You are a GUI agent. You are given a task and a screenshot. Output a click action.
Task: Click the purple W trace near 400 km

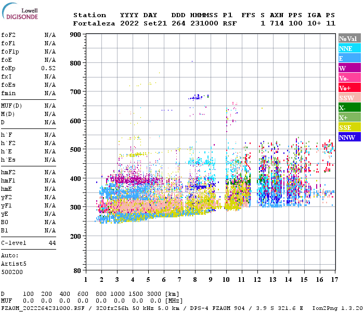[x=135, y=180]
